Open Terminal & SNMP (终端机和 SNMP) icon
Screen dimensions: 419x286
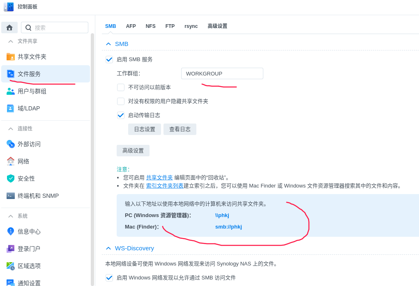(11, 196)
